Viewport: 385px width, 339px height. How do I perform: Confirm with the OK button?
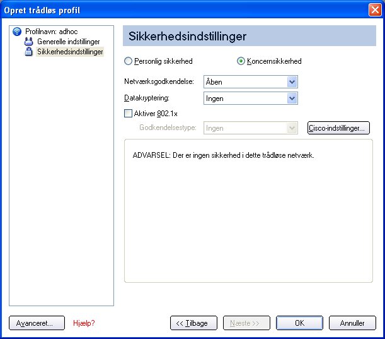tap(299, 323)
